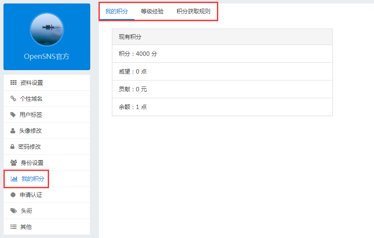Viewport: 374px width, 238px height.
Task: Click the link icon beside 个性域名
Action: tap(13, 98)
